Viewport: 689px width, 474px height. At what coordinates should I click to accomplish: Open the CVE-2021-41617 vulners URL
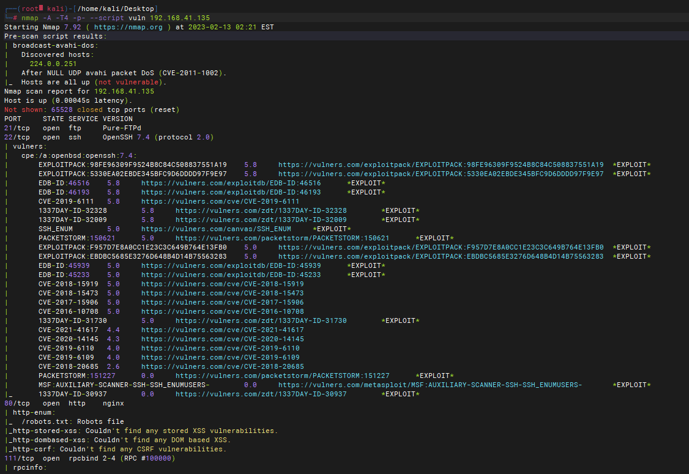click(x=222, y=330)
